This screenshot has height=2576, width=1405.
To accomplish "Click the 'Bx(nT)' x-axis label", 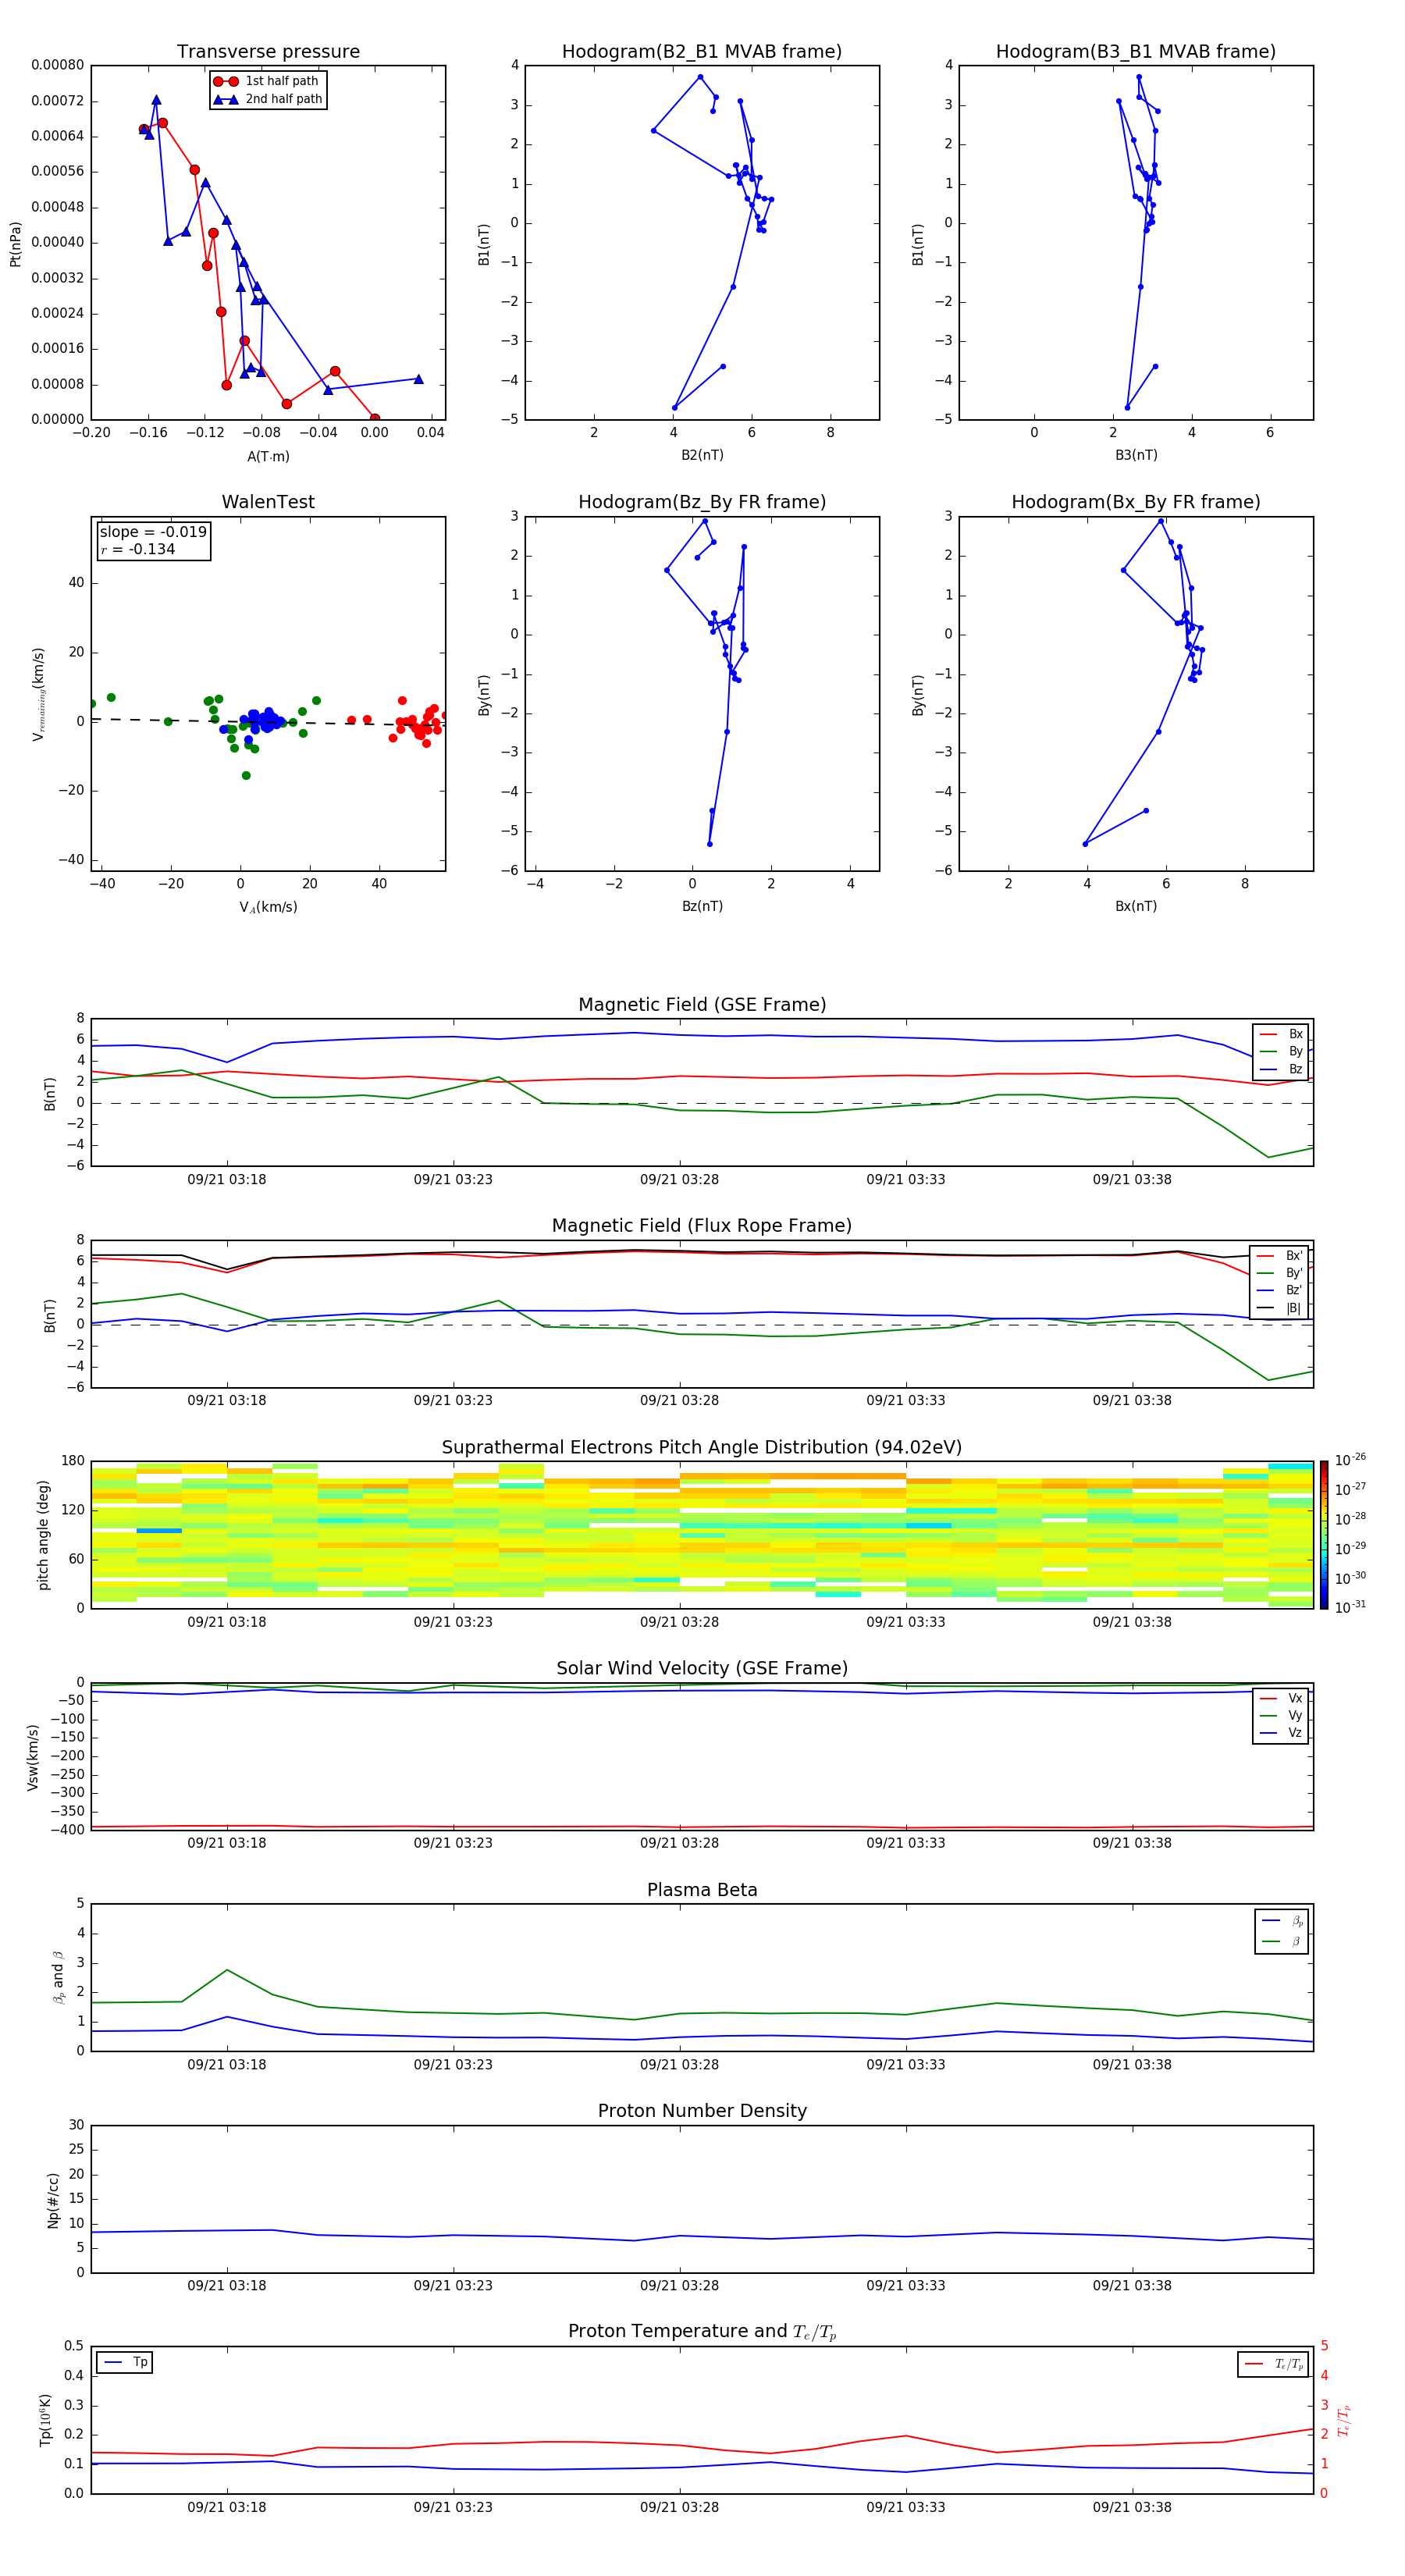I will (1136, 906).
